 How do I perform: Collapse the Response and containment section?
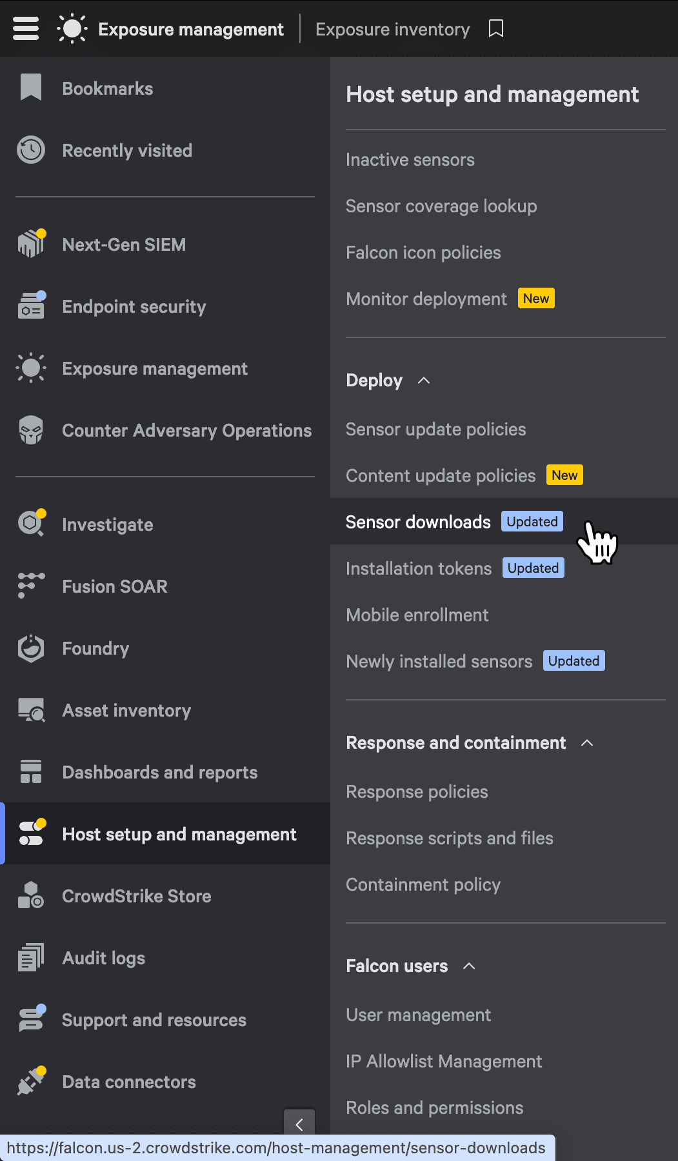pyautogui.click(x=588, y=743)
